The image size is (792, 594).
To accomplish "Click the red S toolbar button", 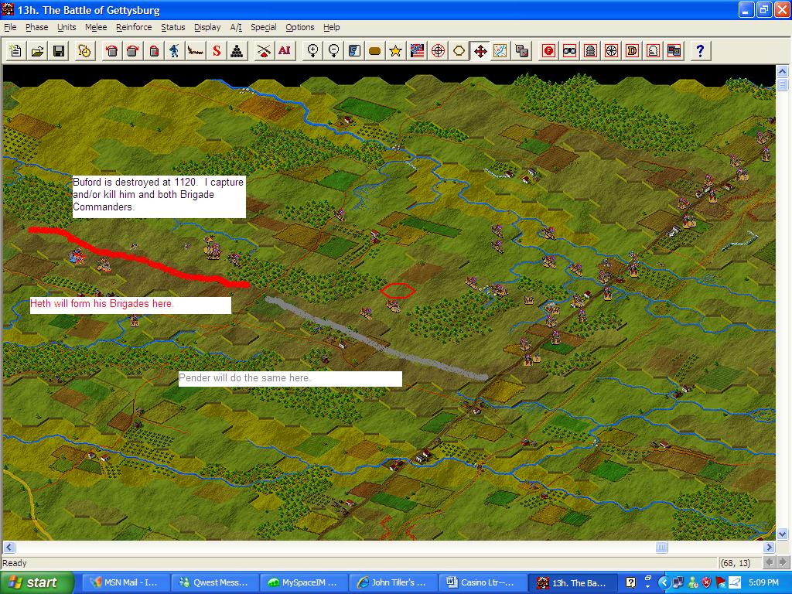I will tap(217, 51).
